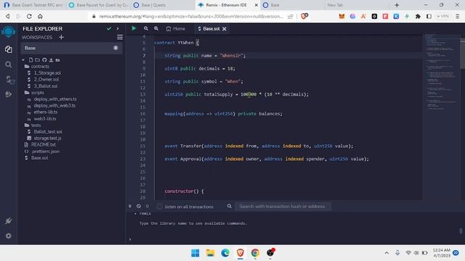Click the browser address bar URL
465x261 pixels.
click(x=191, y=16)
